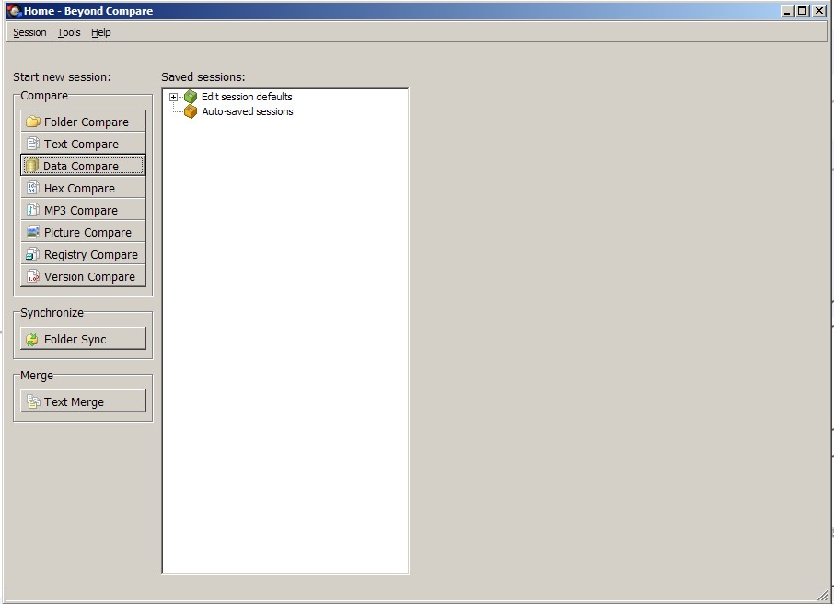834x604 pixels.
Task: Click empty area in Saved sessions list
Action: click(x=285, y=368)
